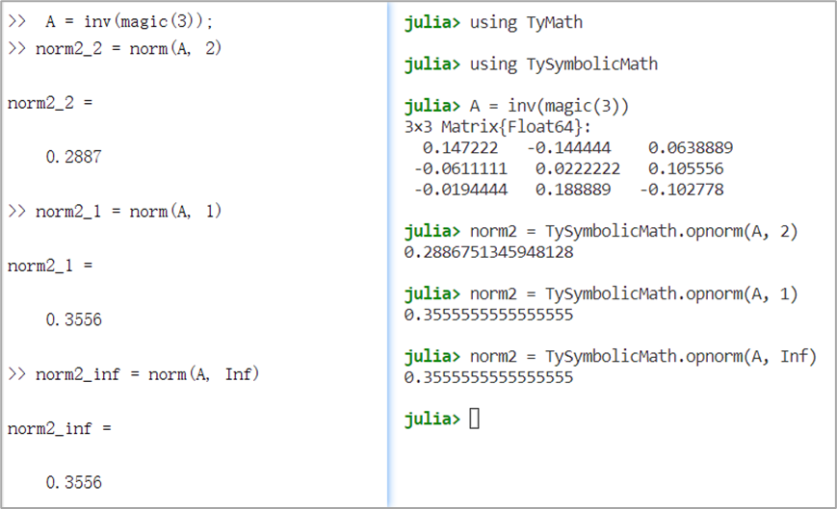Click the '3×3 Matrix{Float64}:' header
Image resolution: width=837 pixels, height=509 pixels.
tap(498, 127)
